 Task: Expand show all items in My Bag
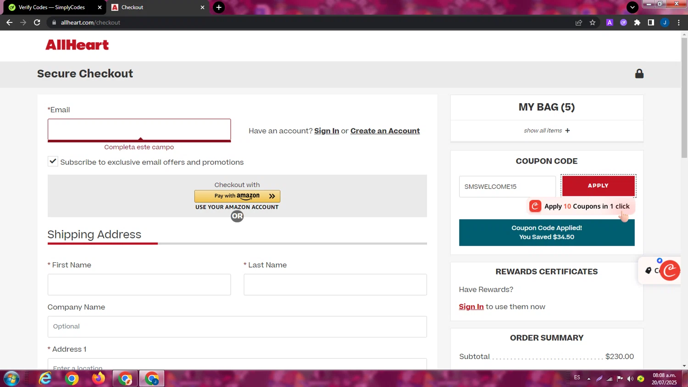coord(547,131)
